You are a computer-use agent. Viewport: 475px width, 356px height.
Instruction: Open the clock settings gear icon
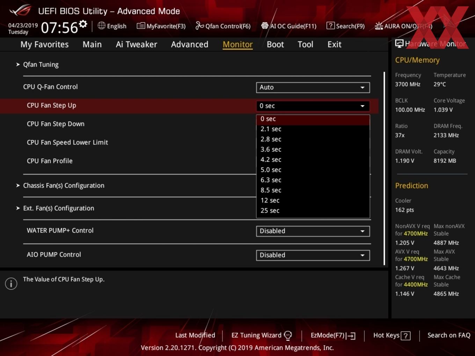pyautogui.click(x=83, y=24)
